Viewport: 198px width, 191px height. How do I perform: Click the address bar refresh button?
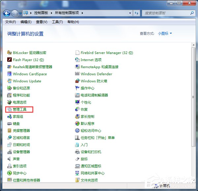(137, 13)
